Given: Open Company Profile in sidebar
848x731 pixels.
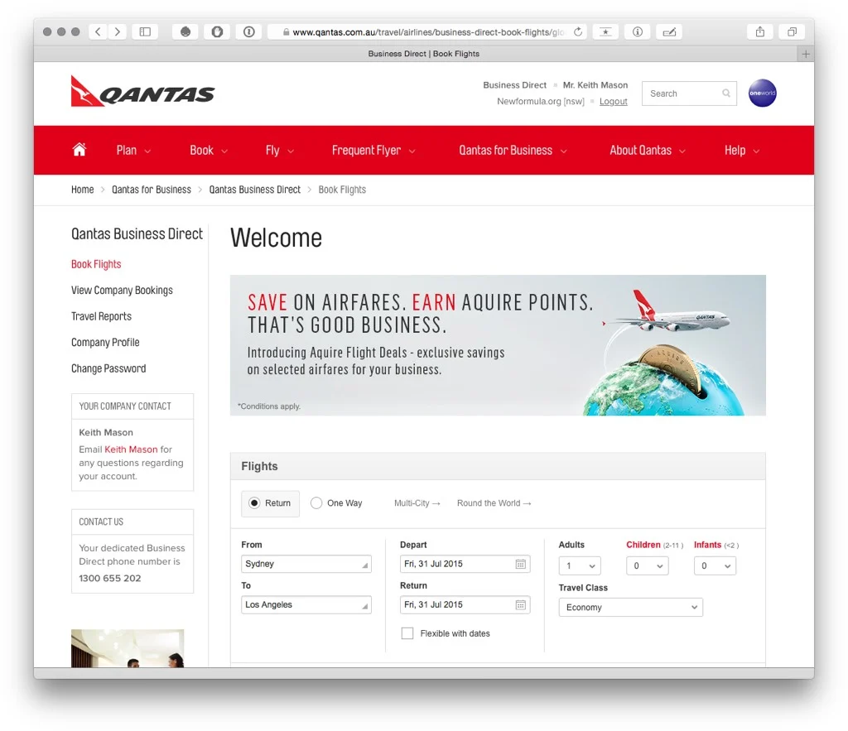Looking at the screenshot, I should pos(105,342).
